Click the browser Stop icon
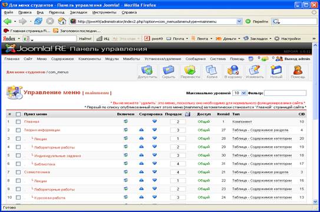The height and width of the screenshot is (212, 320). point(50,21)
